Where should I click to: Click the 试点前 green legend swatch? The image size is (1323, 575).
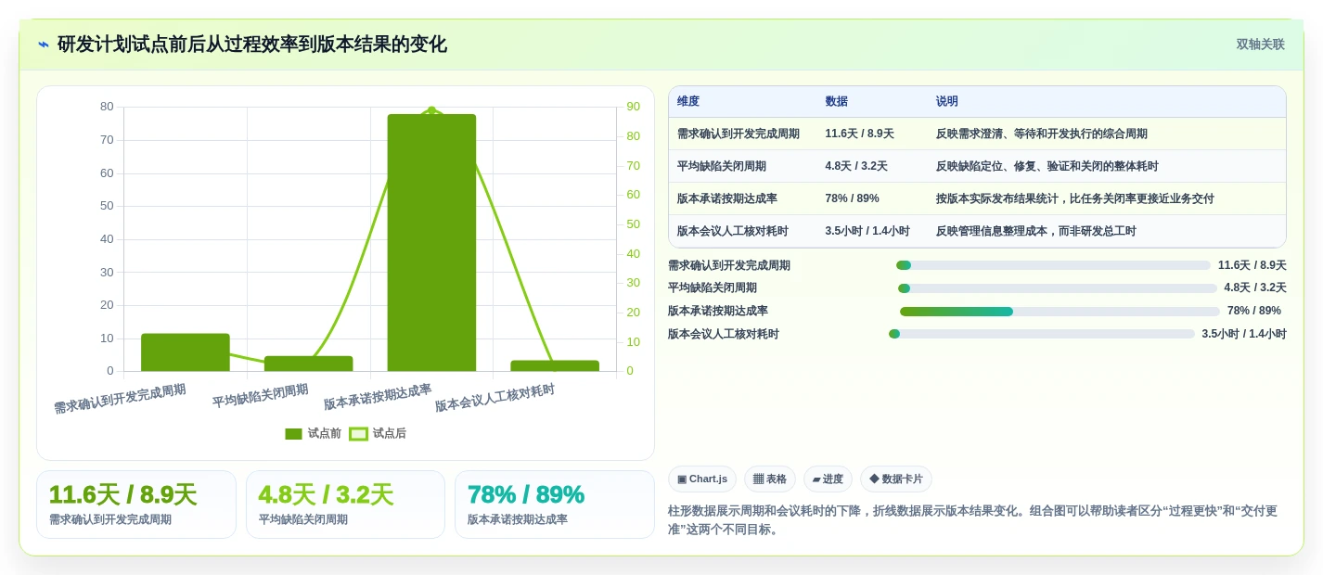(x=293, y=434)
